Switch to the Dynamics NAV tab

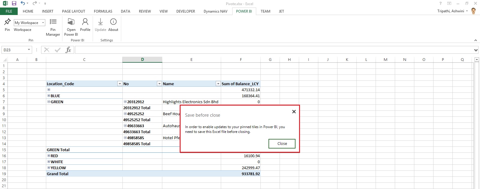click(x=215, y=11)
